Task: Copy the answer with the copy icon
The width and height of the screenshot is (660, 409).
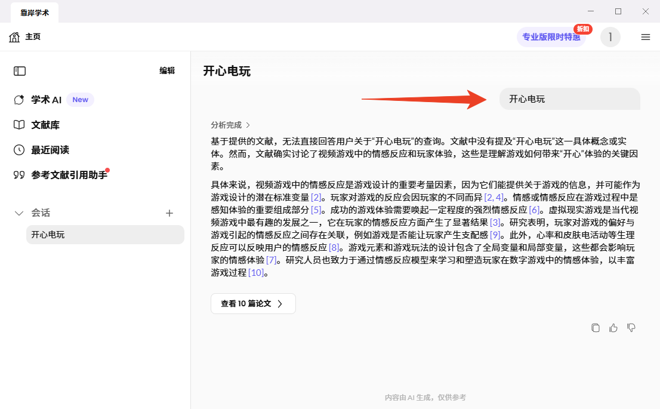Action: point(595,328)
